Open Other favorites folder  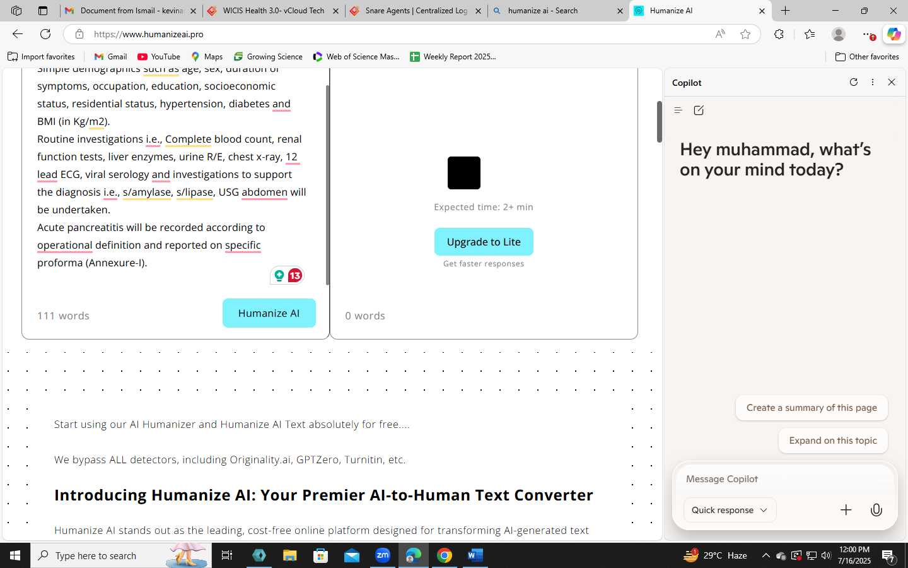coord(867,57)
